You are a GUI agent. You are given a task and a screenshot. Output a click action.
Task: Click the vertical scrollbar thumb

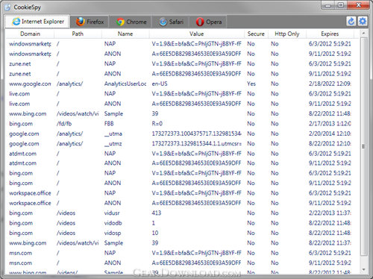(x=364, y=146)
